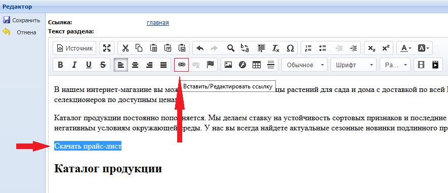Click the Insert/Edit link chain icon
Screen dimensions: 448x193
click(x=181, y=65)
